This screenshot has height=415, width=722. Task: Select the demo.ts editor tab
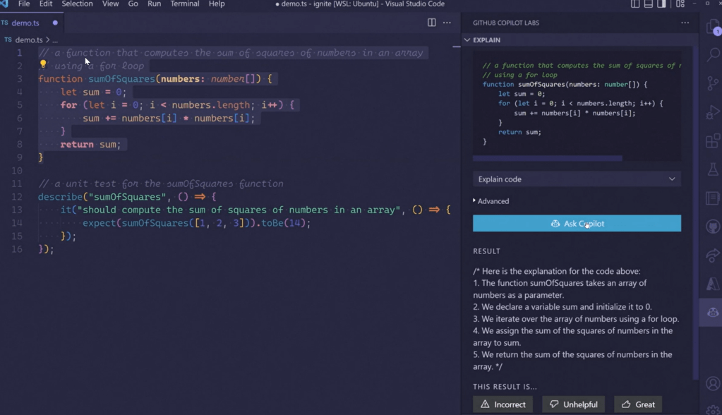coord(25,23)
